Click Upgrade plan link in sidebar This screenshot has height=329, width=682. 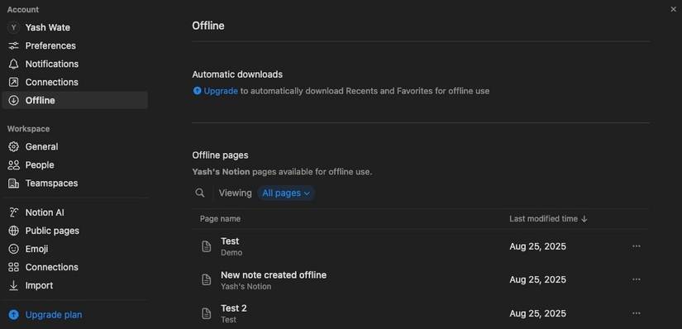[x=54, y=315]
